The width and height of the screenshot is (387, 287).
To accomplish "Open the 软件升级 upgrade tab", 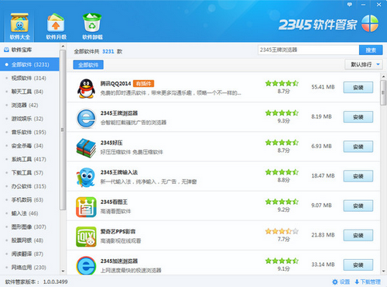I will (x=56, y=26).
